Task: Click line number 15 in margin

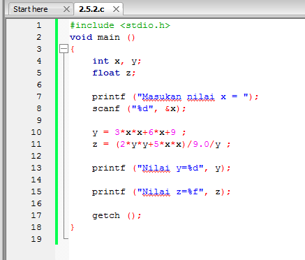Action: pos(36,192)
